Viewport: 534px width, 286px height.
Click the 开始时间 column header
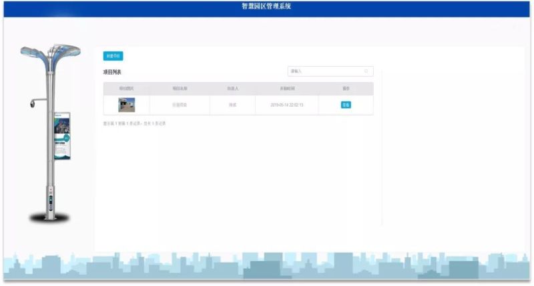click(x=287, y=88)
